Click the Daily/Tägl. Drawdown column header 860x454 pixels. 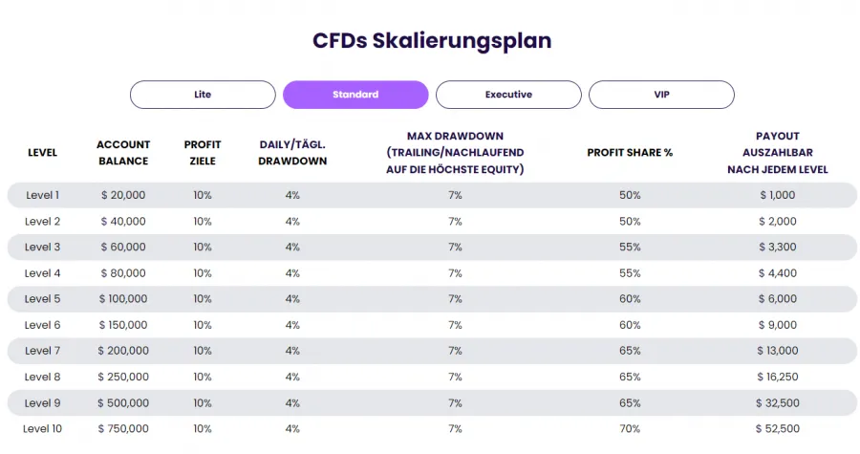pos(292,153)
